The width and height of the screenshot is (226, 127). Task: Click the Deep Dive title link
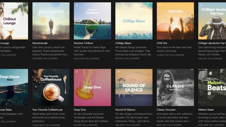click(80, 110)
